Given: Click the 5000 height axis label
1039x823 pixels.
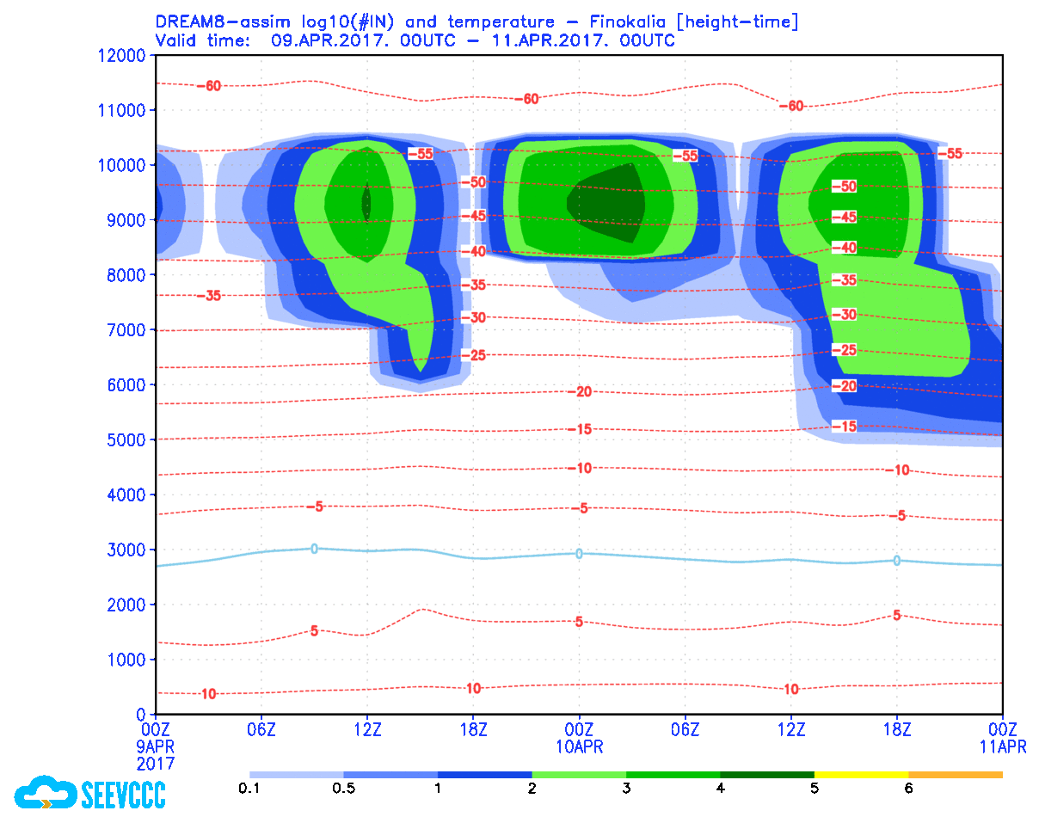Looking at the screenshot, I should coord(124,440).
